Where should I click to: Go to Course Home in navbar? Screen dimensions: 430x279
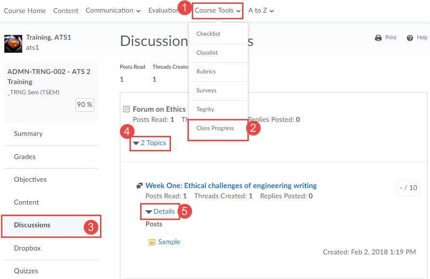pos(25,11)
